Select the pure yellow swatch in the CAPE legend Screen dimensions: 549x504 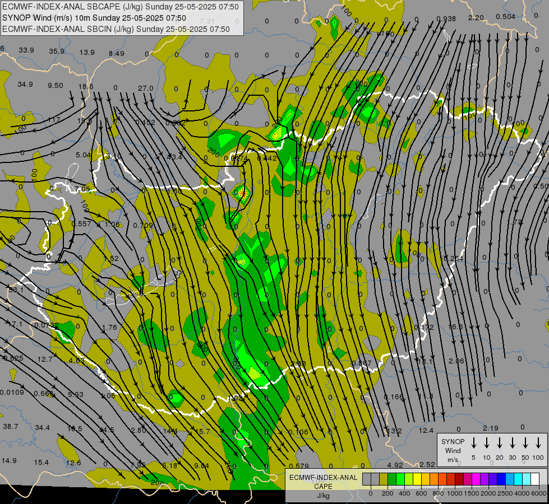(x=417, y=479)
